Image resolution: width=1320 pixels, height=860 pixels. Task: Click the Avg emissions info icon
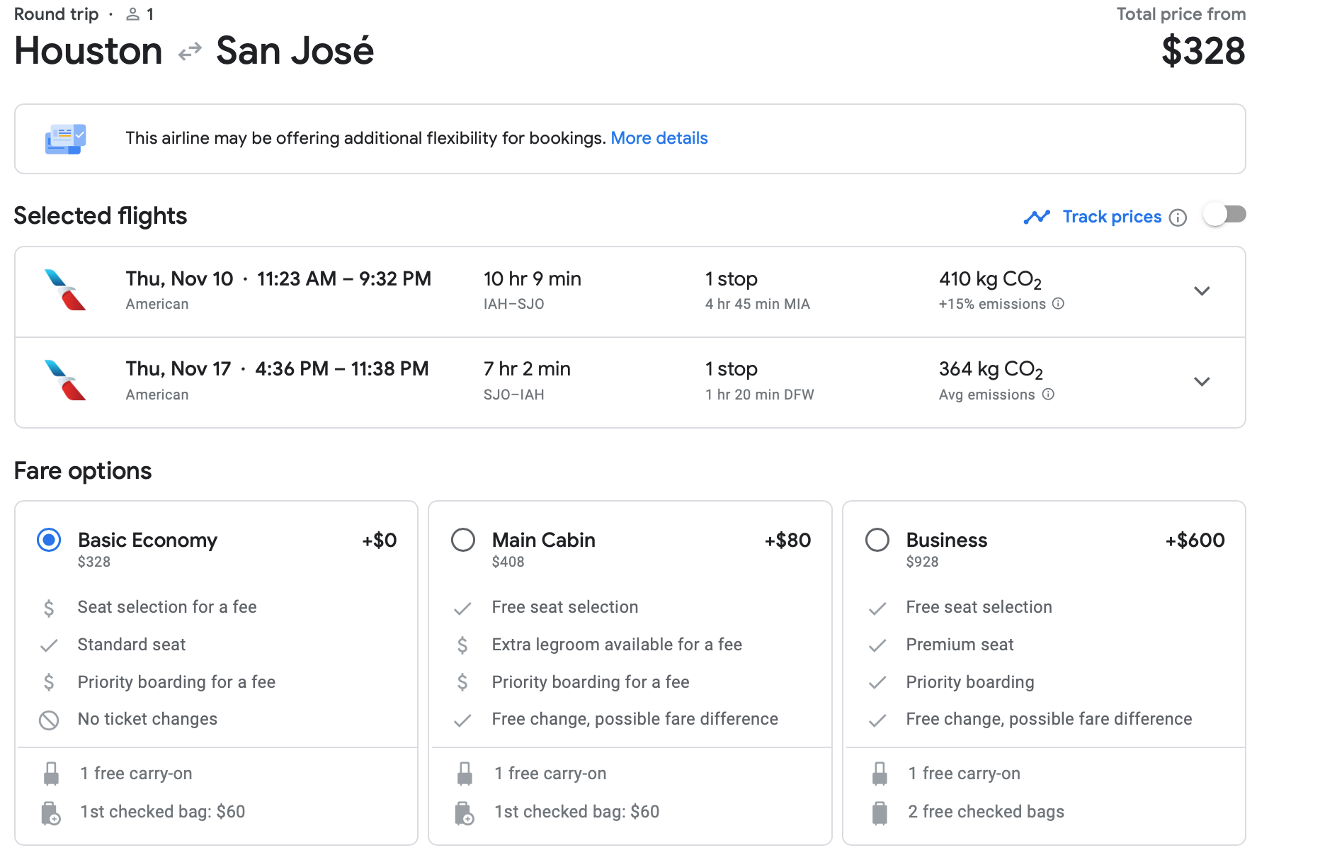[1048, 395]
